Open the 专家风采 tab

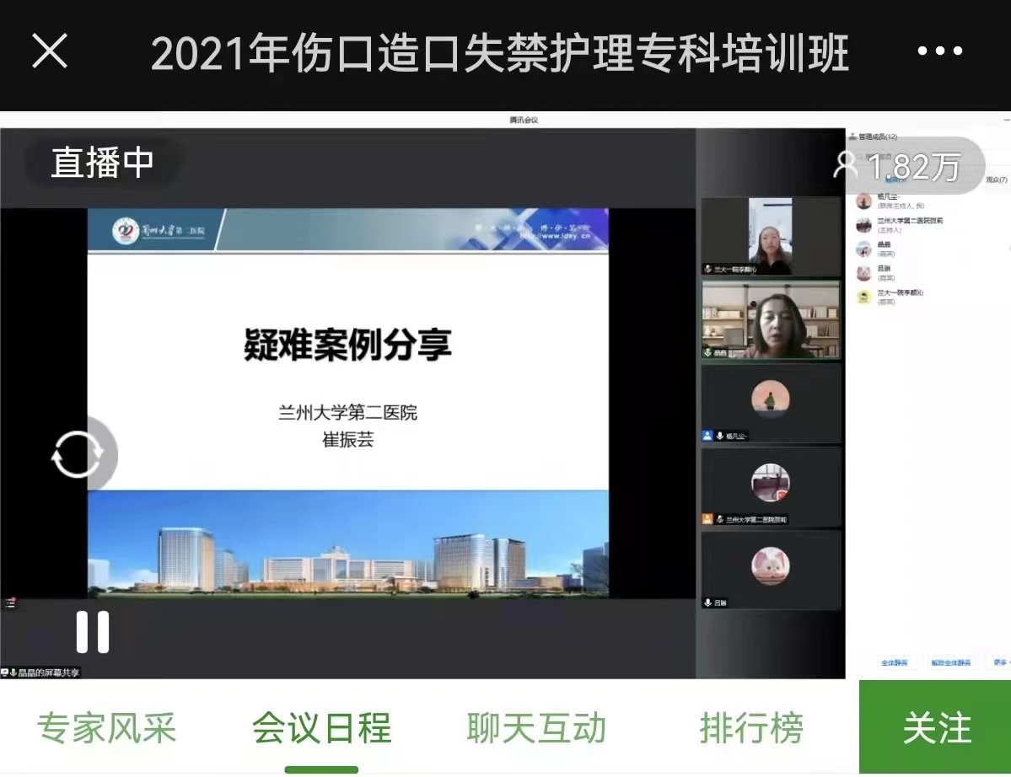[106, 728]
